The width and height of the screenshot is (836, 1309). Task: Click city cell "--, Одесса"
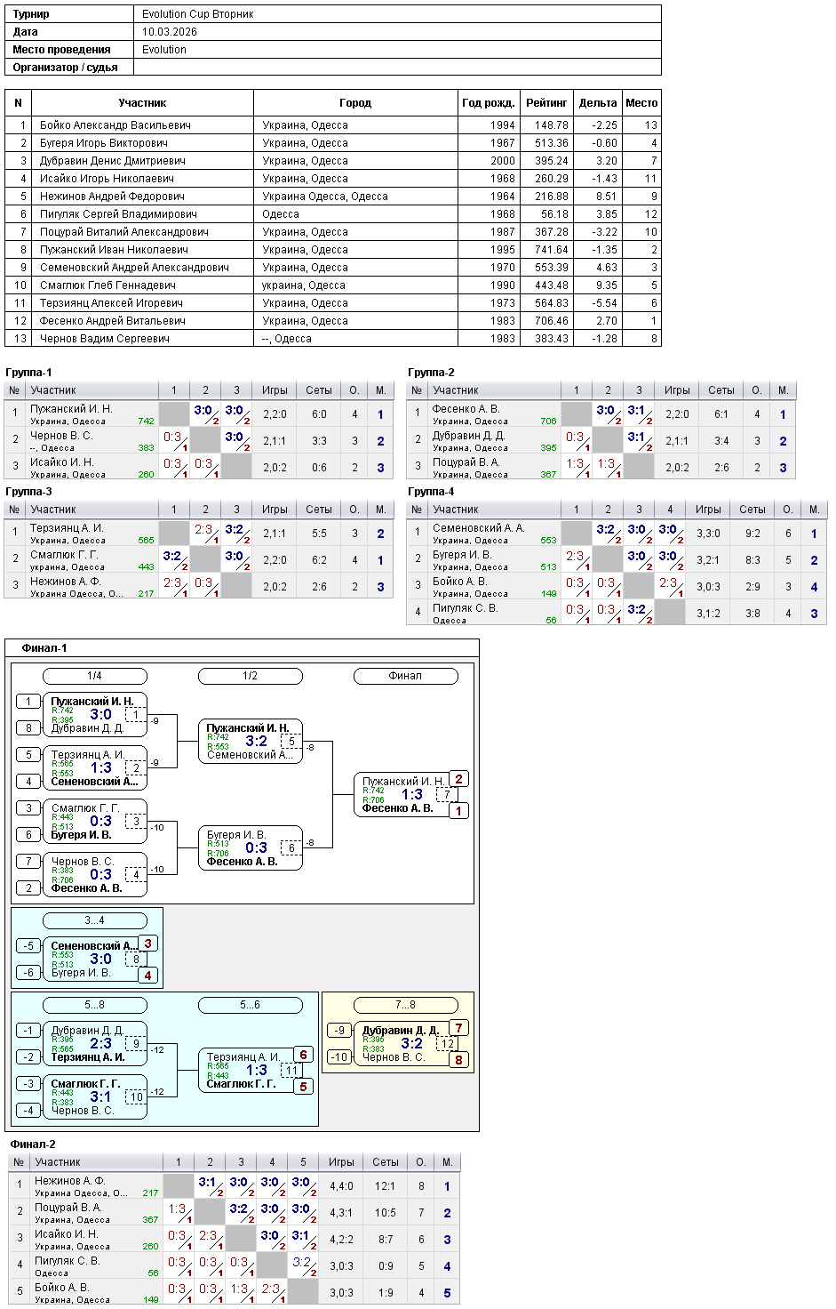(287, 339)
